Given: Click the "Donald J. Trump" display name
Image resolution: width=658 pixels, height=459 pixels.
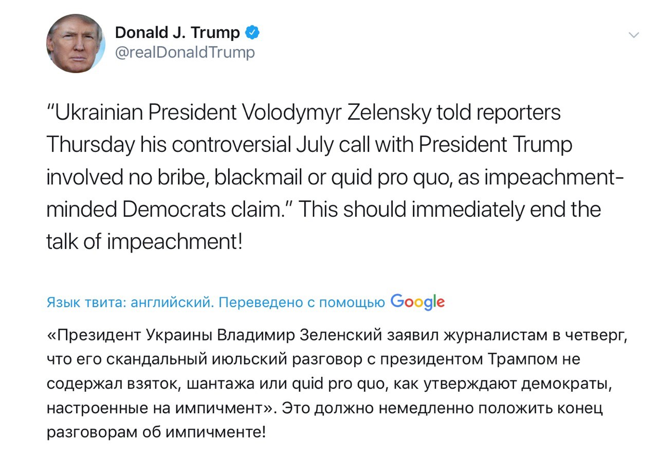Looking at the screenshot, I should [x=177, y=33].
